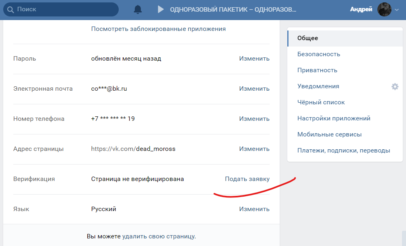This screenshot has height=246, width=406.
Task: Open the notifications bell icon
Action: (138, 10)
